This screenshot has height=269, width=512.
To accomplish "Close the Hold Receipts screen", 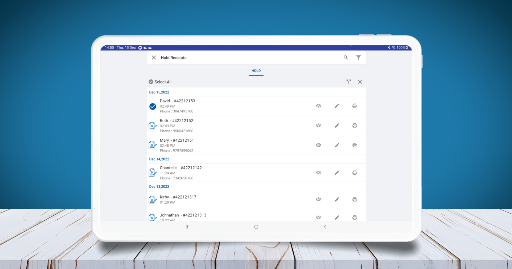I will [154, 58].
